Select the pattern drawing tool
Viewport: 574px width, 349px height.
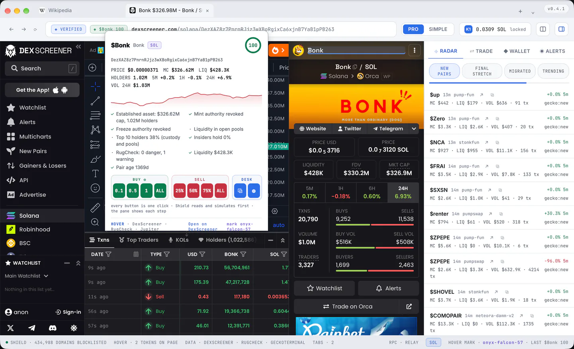pos(95,129)
